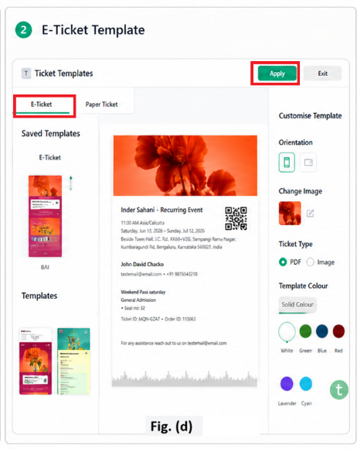
Task: Click the Templates section heading
Action: click(39, 296)
